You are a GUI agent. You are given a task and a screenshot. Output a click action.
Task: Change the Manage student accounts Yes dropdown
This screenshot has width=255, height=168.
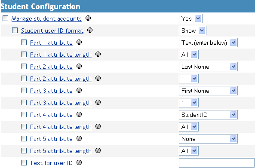click(x=190, y=18)
